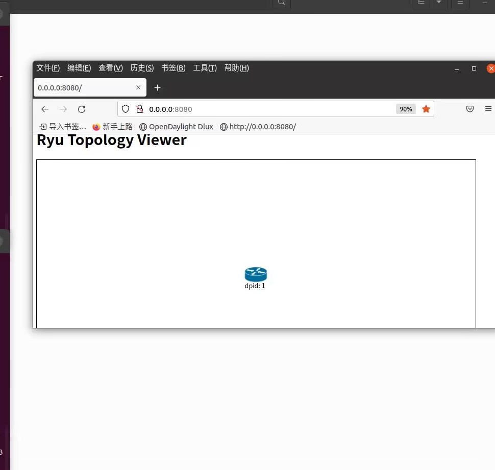Open the http://0.0.0.0:8080/ bookmark
The height and width of the screenshot is (470, 495).
pos(258,127)
